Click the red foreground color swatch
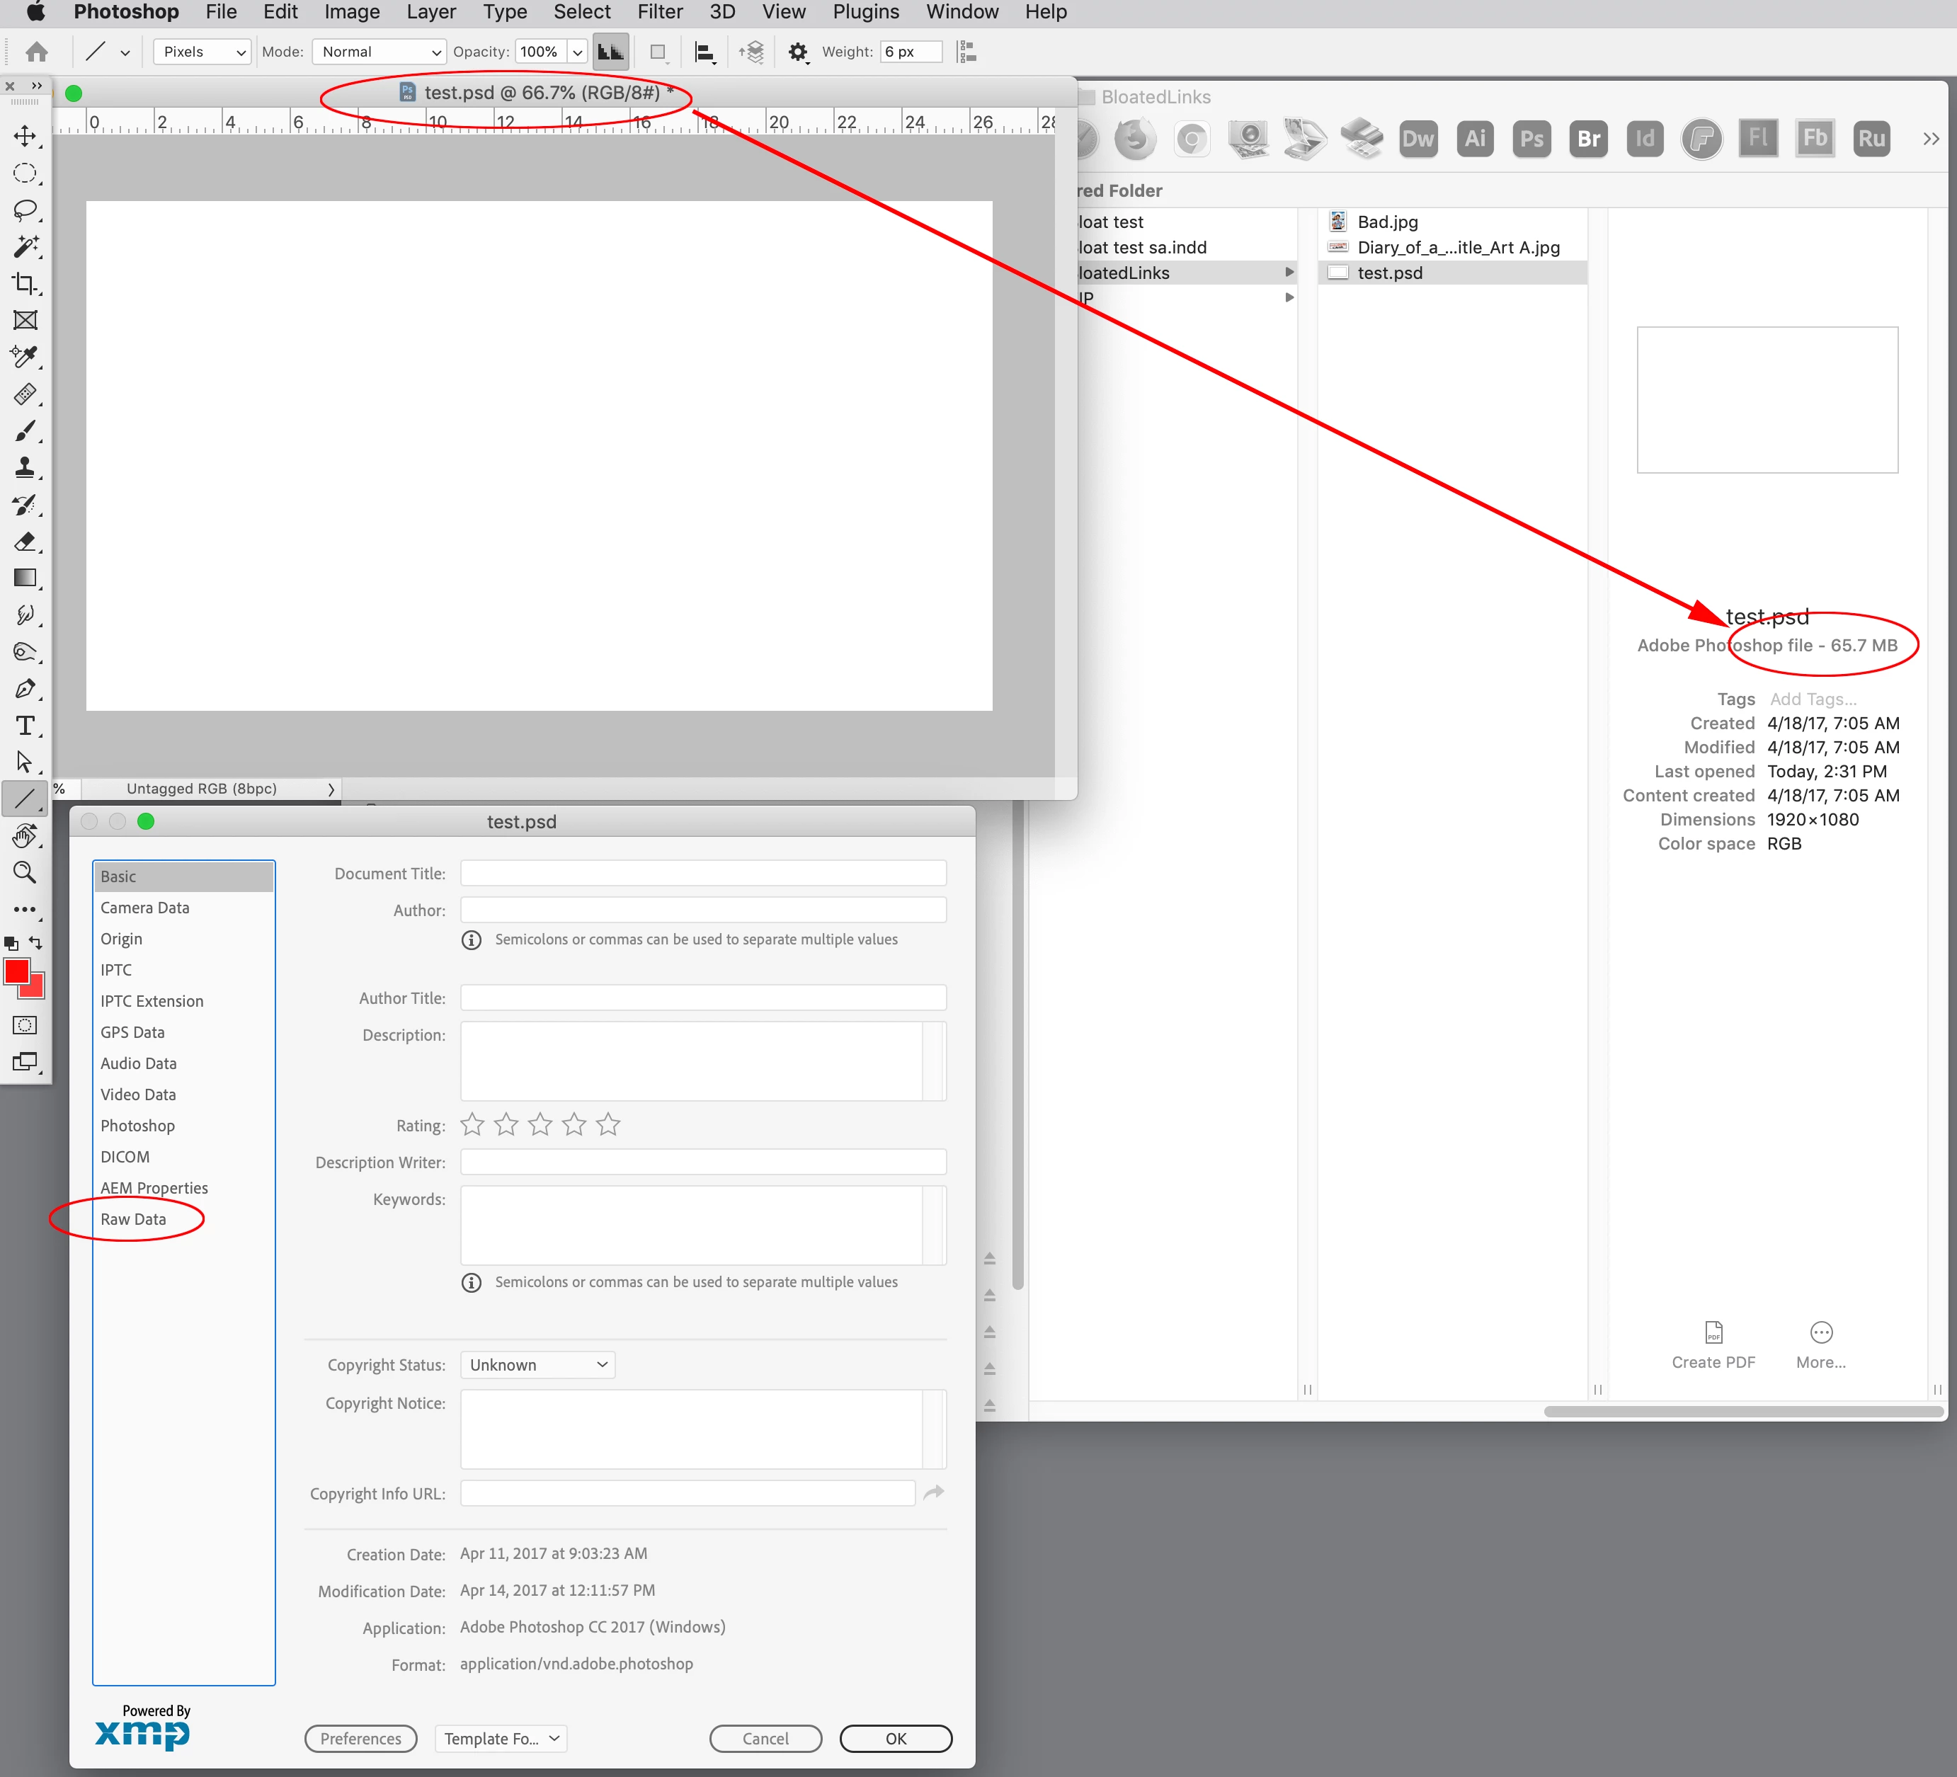The height and width of the screenshot is (1777, 1957). coord(16,971)
